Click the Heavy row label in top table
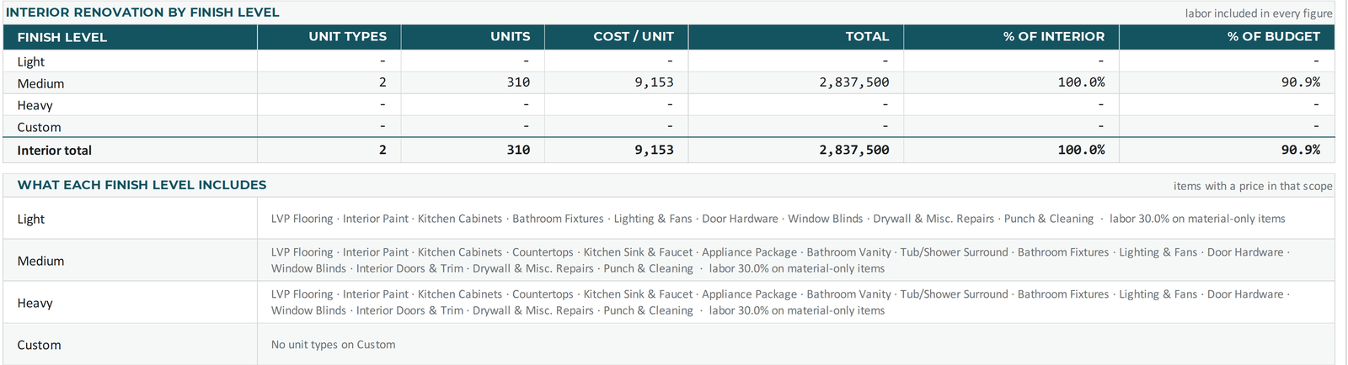 click(35, 105)
